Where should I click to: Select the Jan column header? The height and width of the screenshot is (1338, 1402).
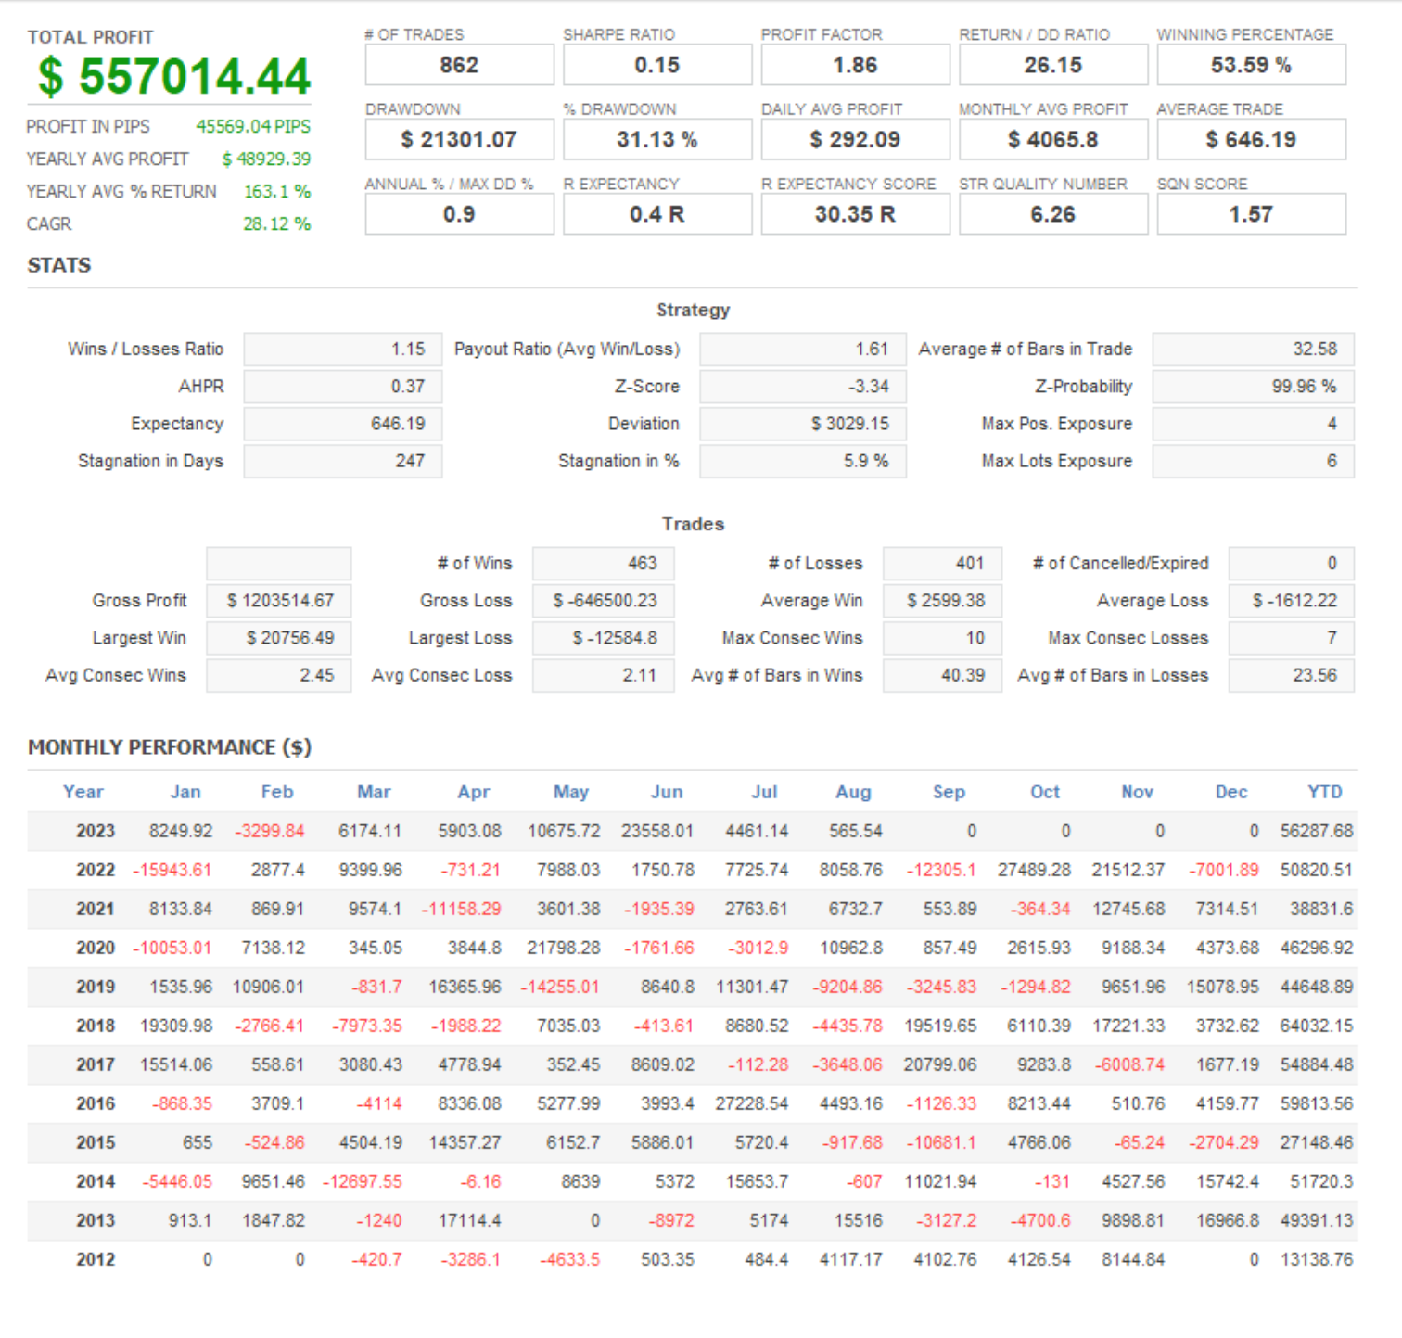click(x=185, y=792)
